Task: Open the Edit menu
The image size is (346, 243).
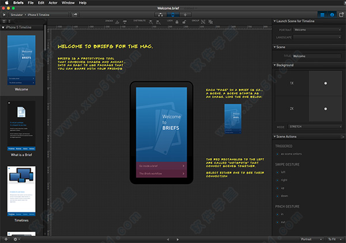Action: point(41,3)
